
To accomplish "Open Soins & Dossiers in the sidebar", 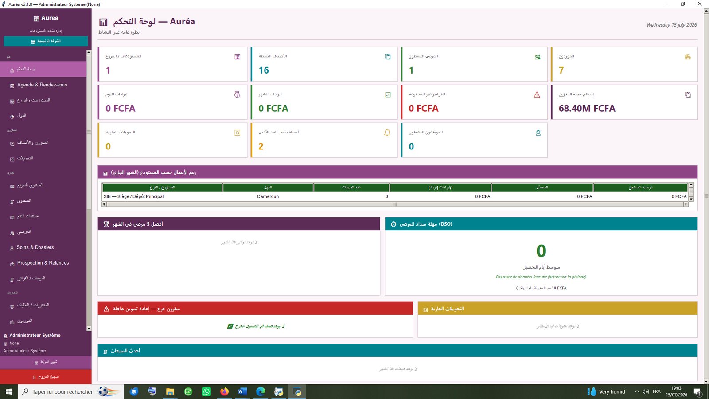I will (43, 247).
